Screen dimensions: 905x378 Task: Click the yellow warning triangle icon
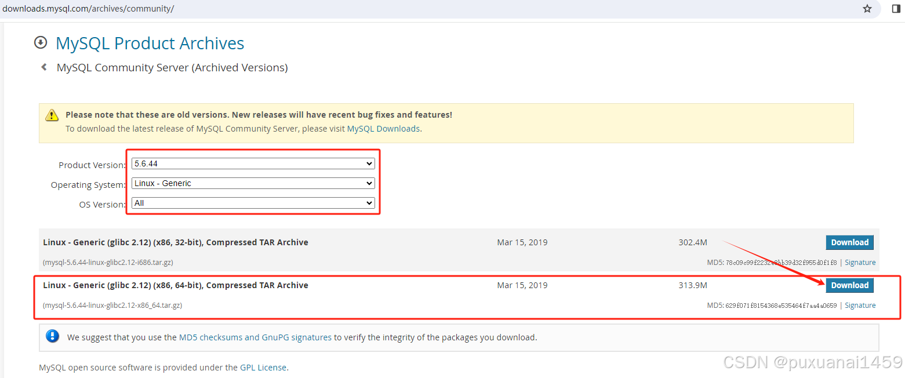pyautogui.click(x=53, y=115)
